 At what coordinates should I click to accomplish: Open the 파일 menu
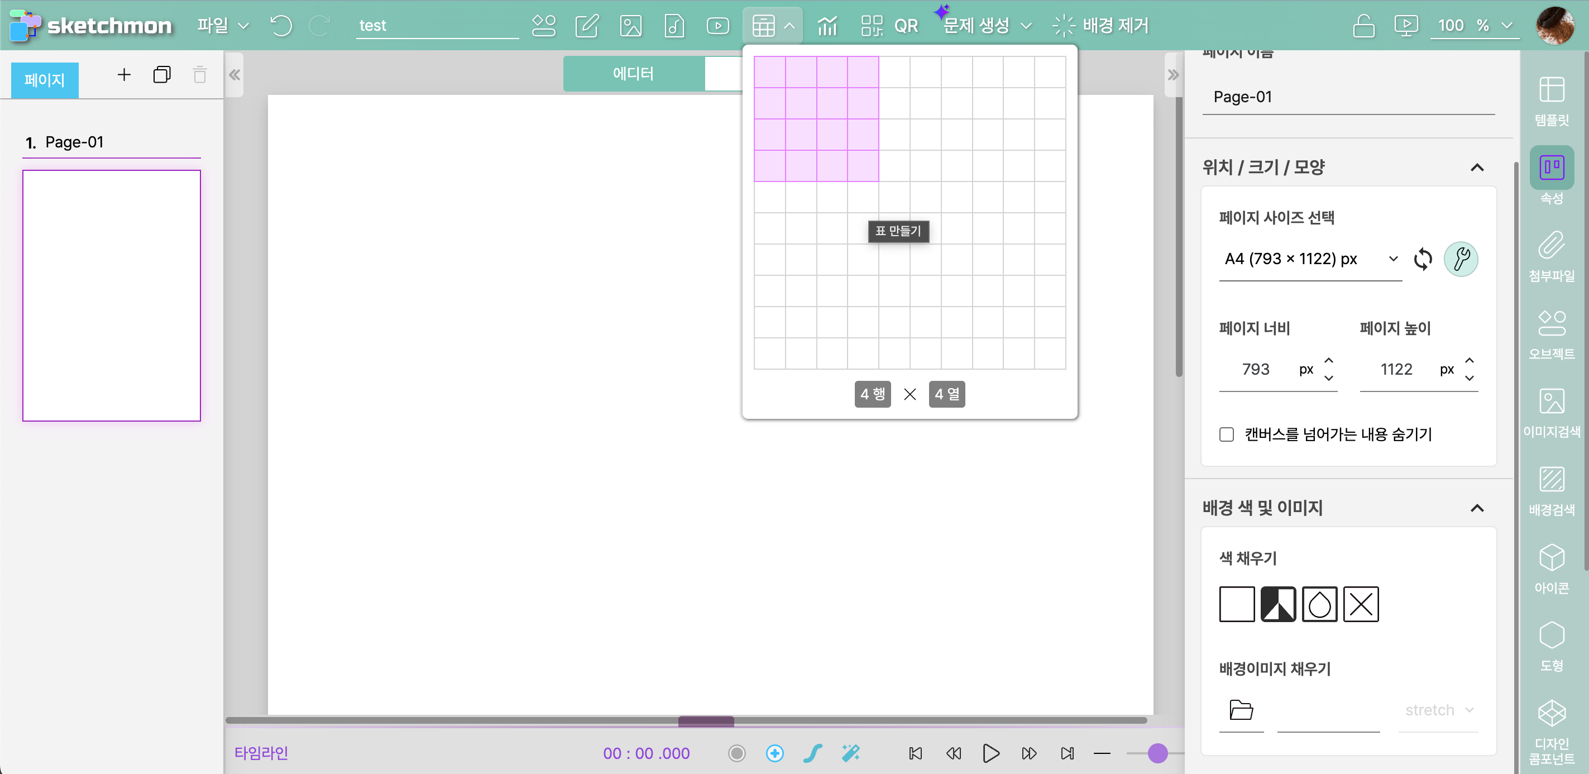pyautogui.click(x=222, y=26)
